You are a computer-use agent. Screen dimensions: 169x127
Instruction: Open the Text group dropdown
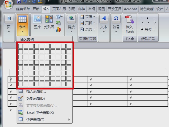pos(104,24)
